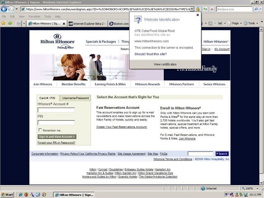Expand the address bar dropdown arrow
This screenshot has width=264, height=198.
(192, 9)
